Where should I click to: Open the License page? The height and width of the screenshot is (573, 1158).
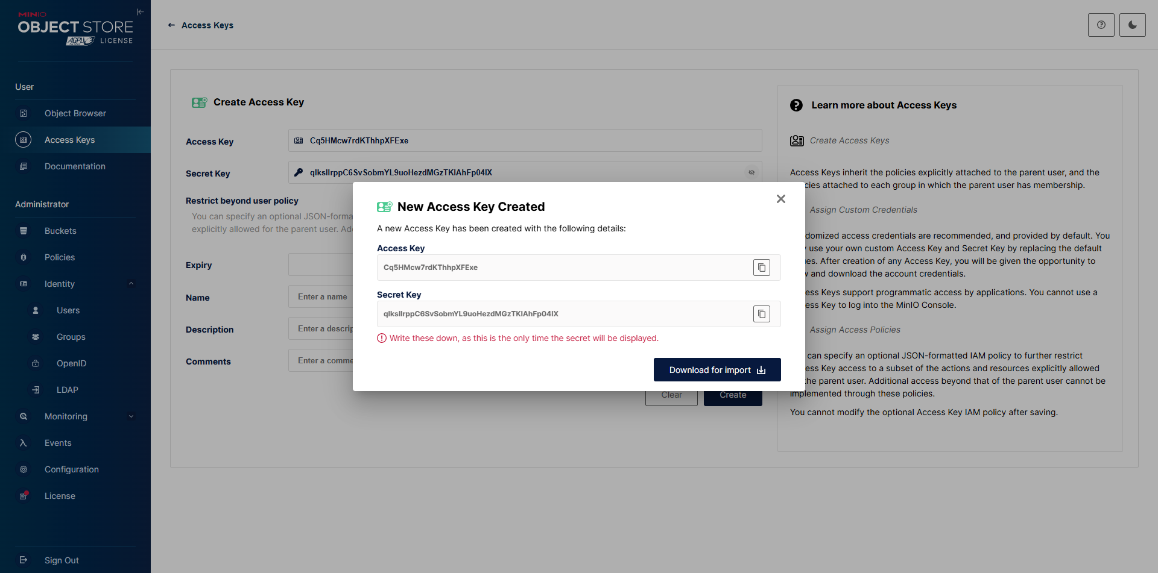[60, 496]
